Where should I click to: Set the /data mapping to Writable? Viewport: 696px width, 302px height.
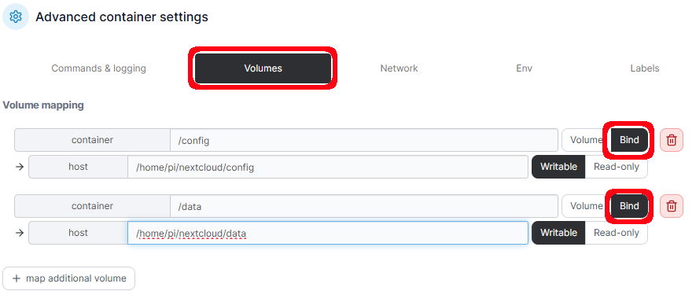coord(558,233)
